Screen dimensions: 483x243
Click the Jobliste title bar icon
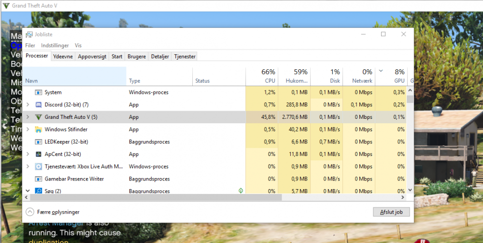point(29,34)
